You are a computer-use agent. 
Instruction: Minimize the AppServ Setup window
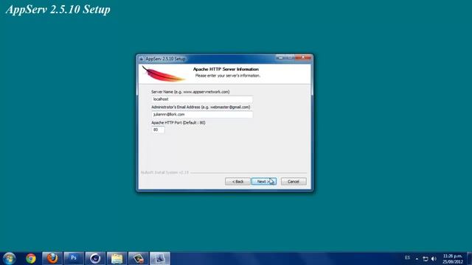(280, 57)
